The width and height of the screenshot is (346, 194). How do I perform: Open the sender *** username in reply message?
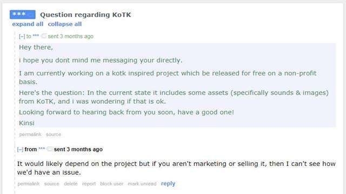tap(42, 149)
